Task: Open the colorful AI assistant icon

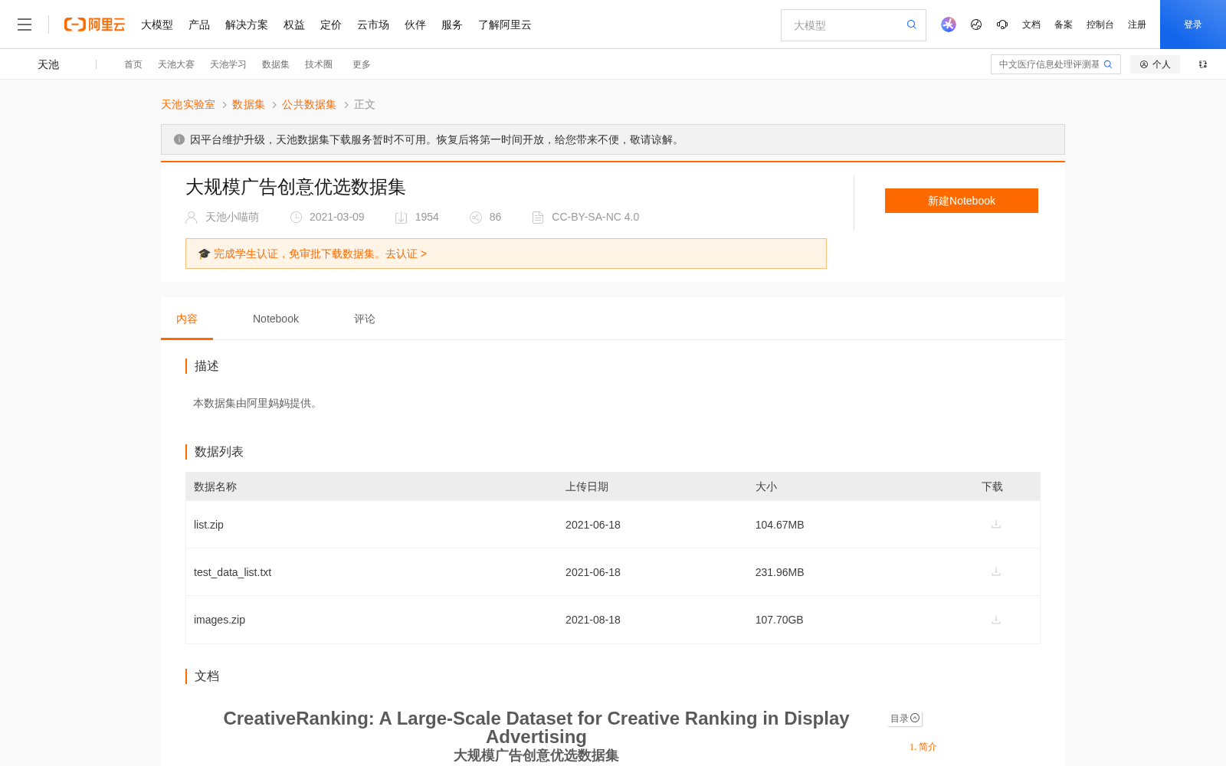Action: point(949,25)
